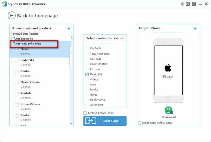The image size is (211, 142).
Task: Tick the Videos checkbox
Action: [x=87, y=79]
